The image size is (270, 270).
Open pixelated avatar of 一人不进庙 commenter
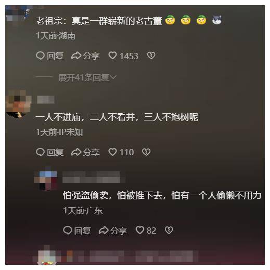pos(18,103)
